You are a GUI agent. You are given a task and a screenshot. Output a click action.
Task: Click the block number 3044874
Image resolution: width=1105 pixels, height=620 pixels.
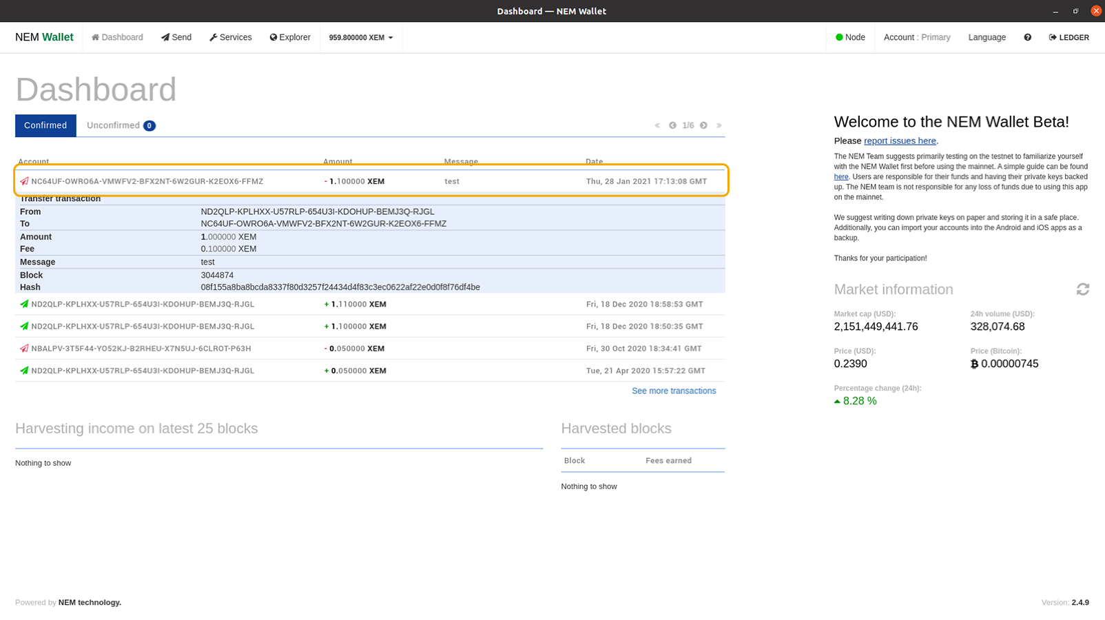217,275
